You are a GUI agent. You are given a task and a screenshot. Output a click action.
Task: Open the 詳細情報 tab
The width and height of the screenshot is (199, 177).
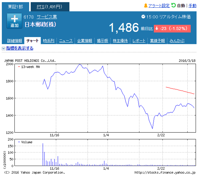[x=15, y=41]
